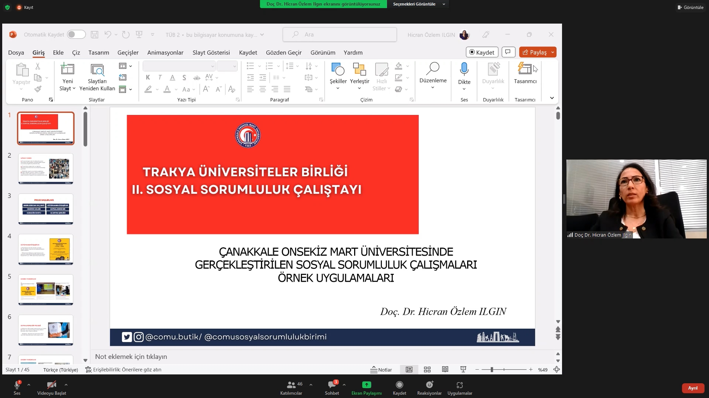Open Zoom Reaksiyonlar panel
This screenshot has height=398, width=709.
429,388
